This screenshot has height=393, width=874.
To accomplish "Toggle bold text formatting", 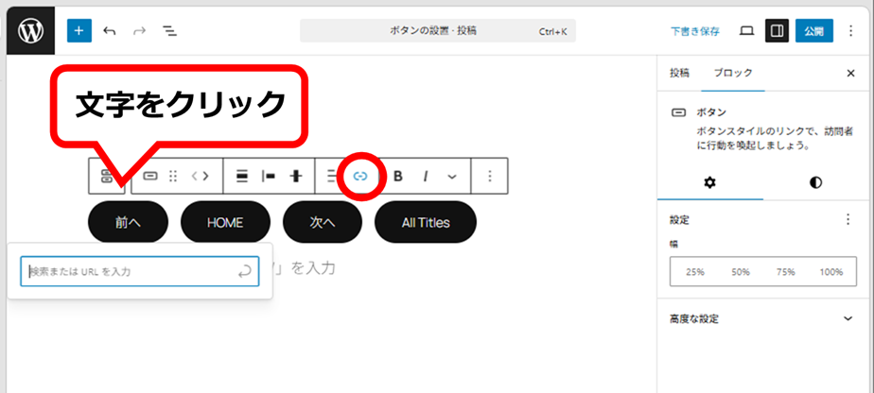I will pyautogui.click(x=398, y=176).
